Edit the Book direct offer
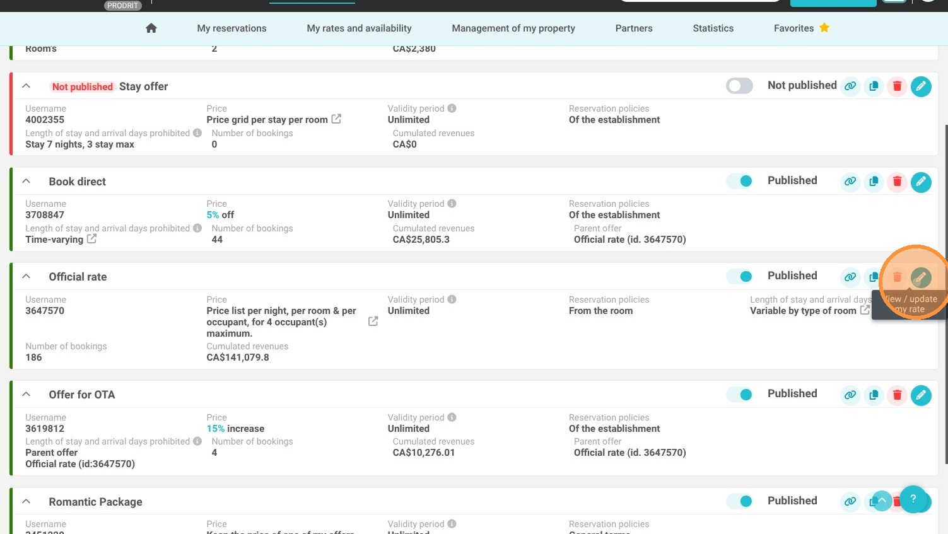 [x=921, y=182]
